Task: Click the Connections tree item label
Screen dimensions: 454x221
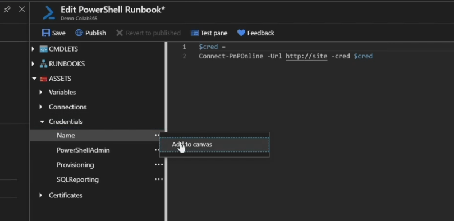Action: pyautogui.click(x=67, y=107)
